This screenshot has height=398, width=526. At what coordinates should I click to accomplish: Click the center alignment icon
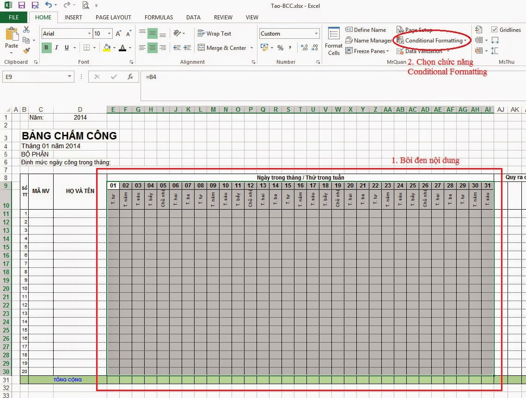(153, 48)
